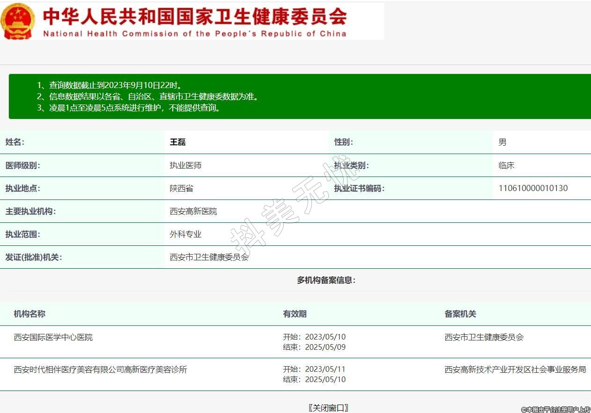Click the 执业医师 physician level value
The height and width of the screenshot is (413, 591).
tap(185, 165)
